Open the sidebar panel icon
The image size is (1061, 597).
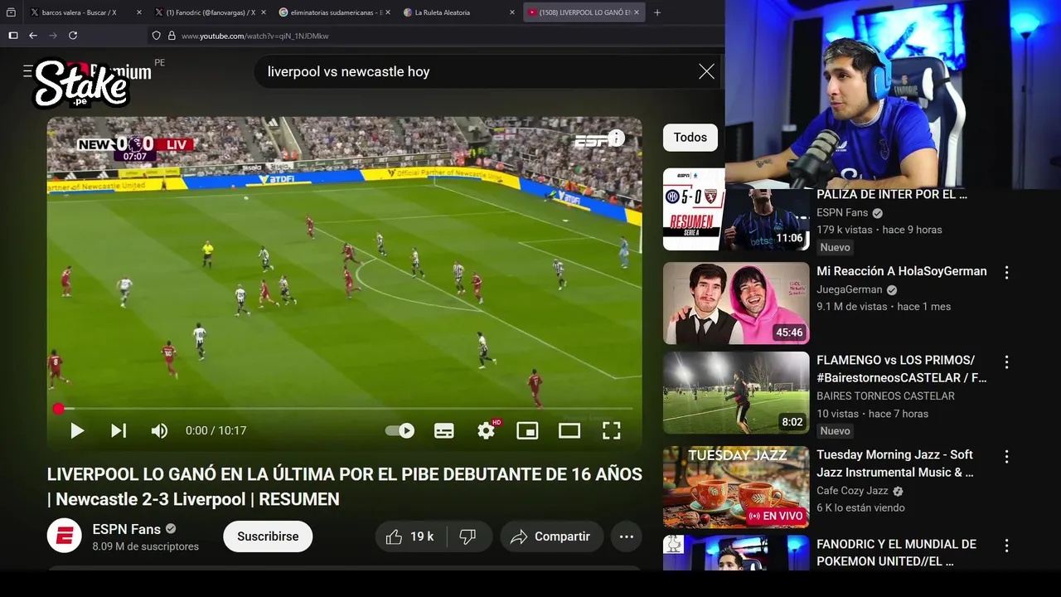point(12,36)
